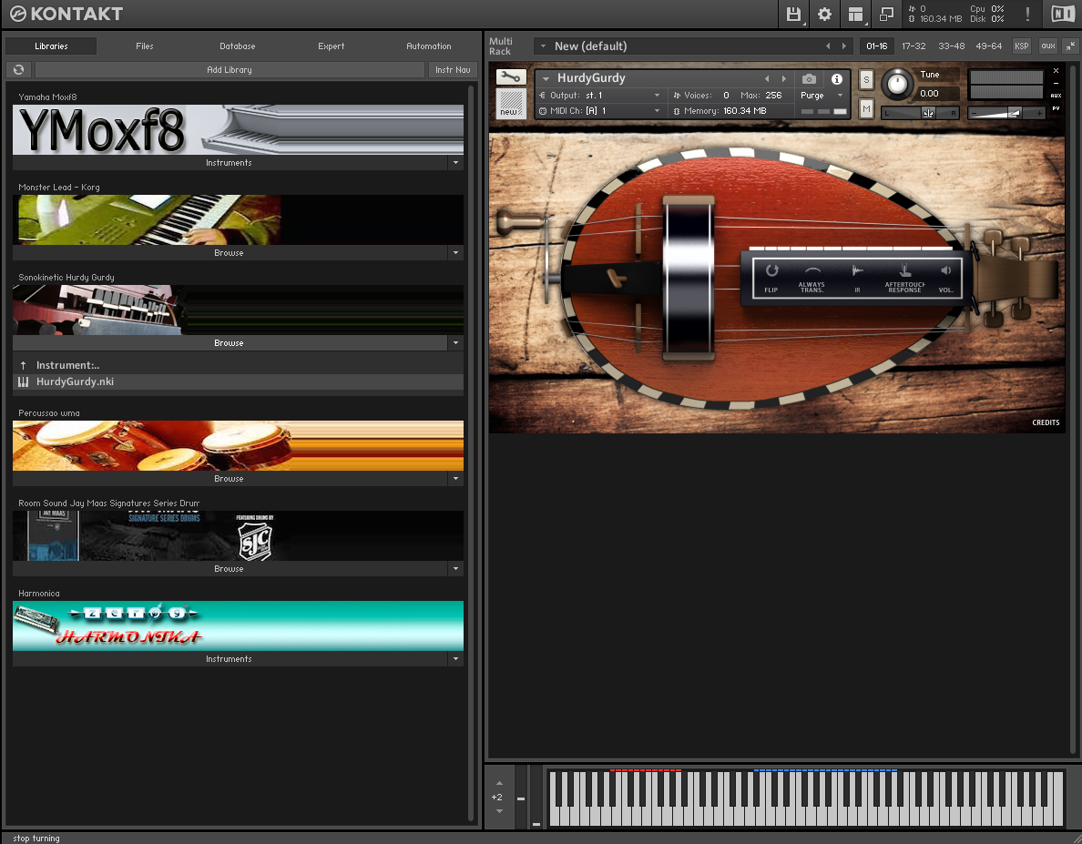This screenshot has width=1082, height=844.
Task: Open instrument info icon
Action: [836, 78]
